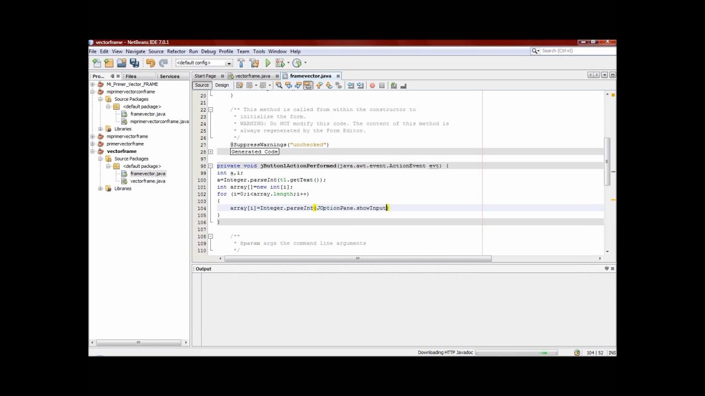This screenshot has width=705, height=396.
Task: Close the framevector.java editor tab
Action: tap(338, 76)
